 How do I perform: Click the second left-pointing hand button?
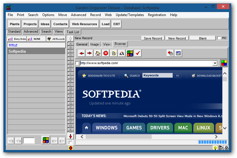click(x=18, y=141)
